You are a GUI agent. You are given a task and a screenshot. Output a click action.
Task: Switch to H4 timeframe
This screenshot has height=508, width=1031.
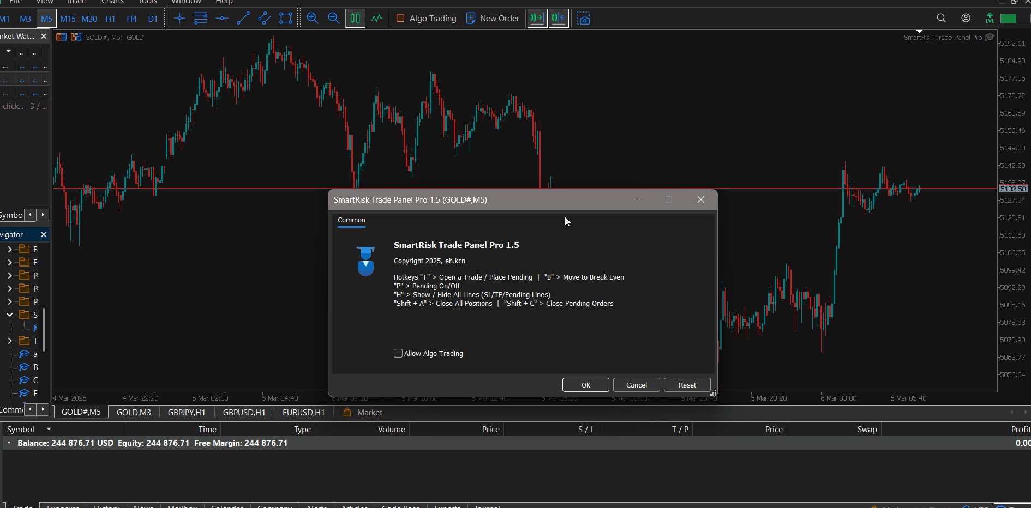131,19
